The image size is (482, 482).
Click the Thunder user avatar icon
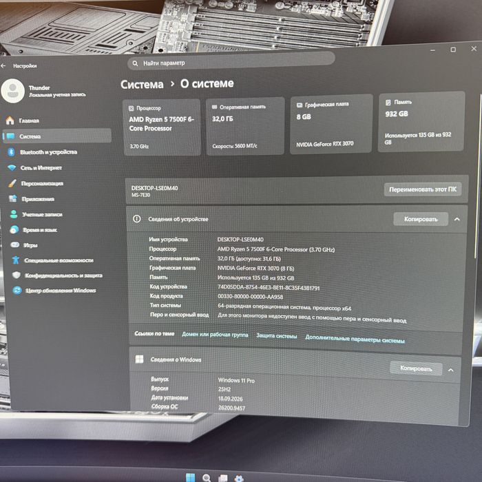[12, 91]
